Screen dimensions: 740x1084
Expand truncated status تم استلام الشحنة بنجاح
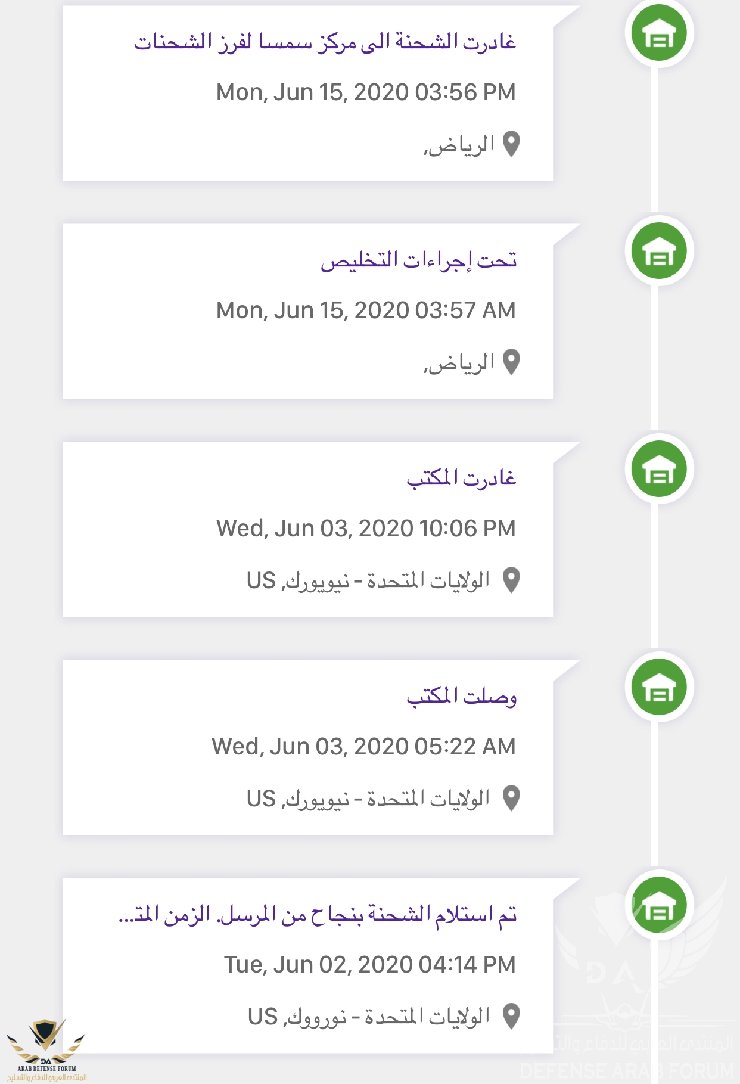click(318, 914)
